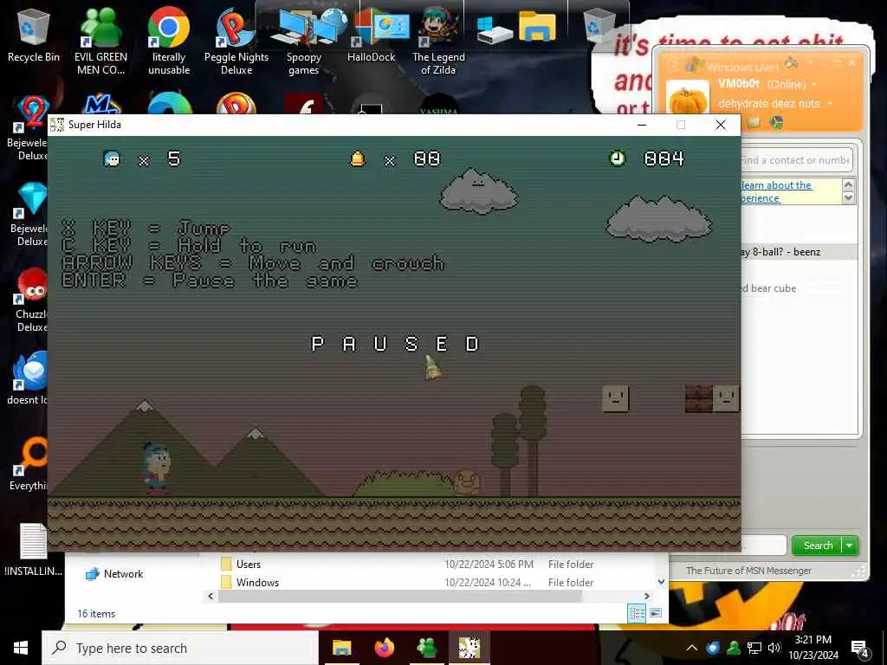Click the butterfly icon in Messenger title
Screen dimensions: 887x665
pos(791,62)
